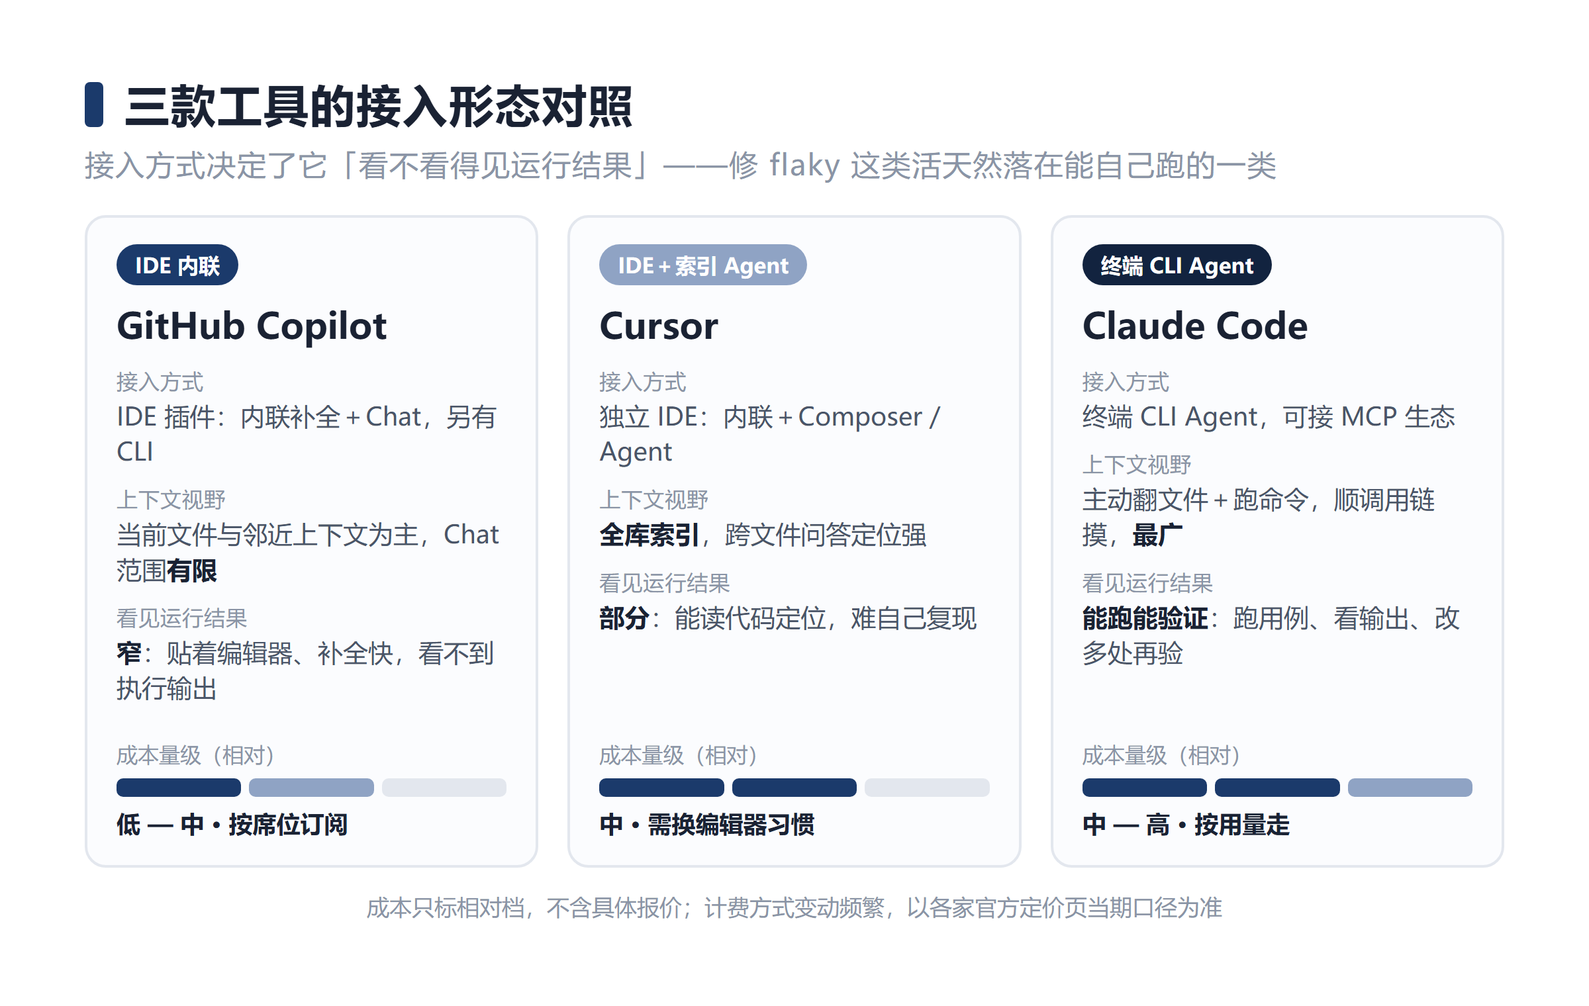Image resolution: width=1589 pixels, height=1006 pixels.
Task: Click the cost level bar in Claude Code card
Action: (1277, 788)
